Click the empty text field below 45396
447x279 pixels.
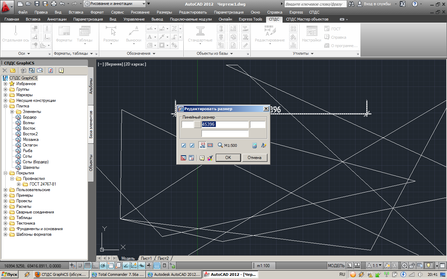[225, 133]
